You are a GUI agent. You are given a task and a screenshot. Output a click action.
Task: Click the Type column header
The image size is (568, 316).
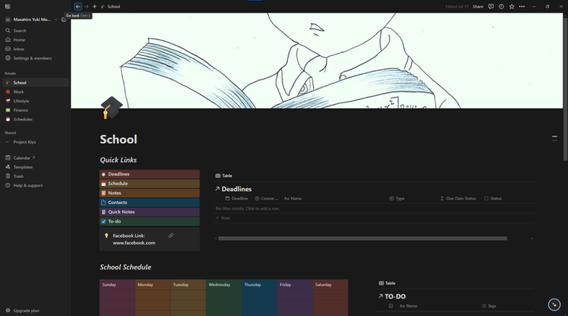[397, 199]
